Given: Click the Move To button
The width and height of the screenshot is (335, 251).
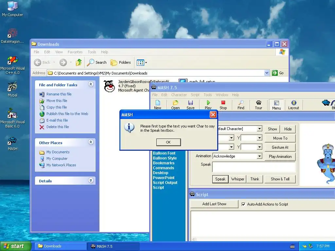Looking at the screenshot, I should click(280, 138).
